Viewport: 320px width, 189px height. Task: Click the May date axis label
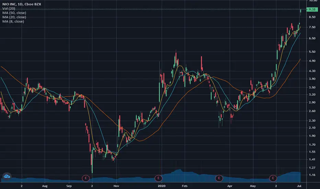tap(253, 186)
